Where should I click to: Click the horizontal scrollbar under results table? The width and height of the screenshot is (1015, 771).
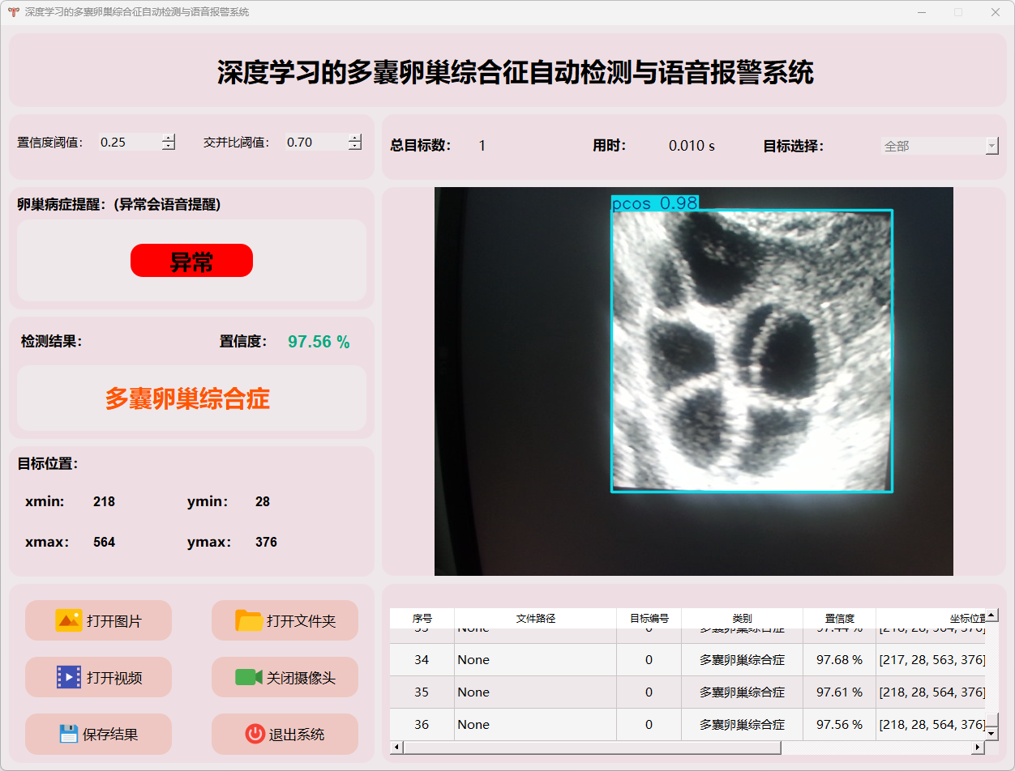pyautogui.click(x=592, y=748)
